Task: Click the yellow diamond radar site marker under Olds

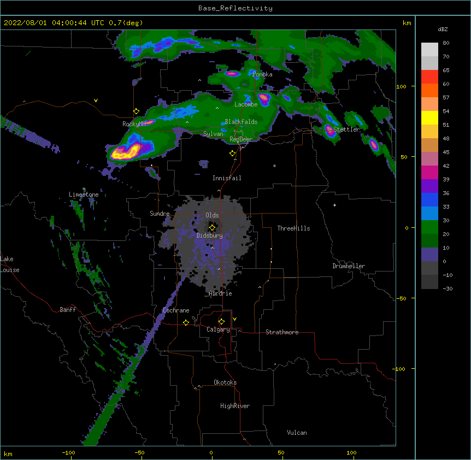Action: (x=212, y=228)
